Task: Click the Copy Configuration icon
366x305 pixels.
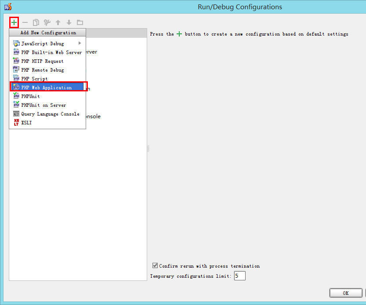Action: 36,22
